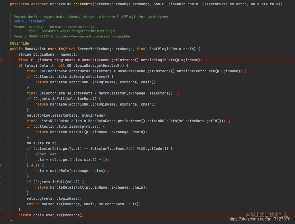Click handleRuleIsNull call after the isEmpty(rules) check
The height and width of the screenshot is (224, 295).
[97, 132]
